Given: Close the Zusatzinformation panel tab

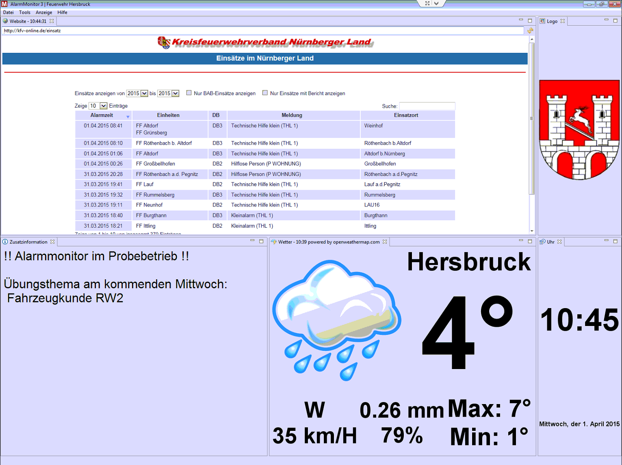Looking at the screenshot, I should tap(52, 242).
